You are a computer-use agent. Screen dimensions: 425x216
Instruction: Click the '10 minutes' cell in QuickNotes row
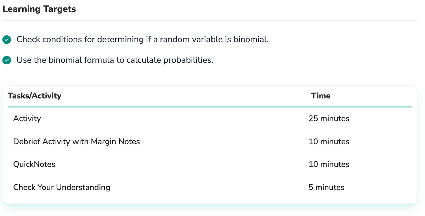329,164
